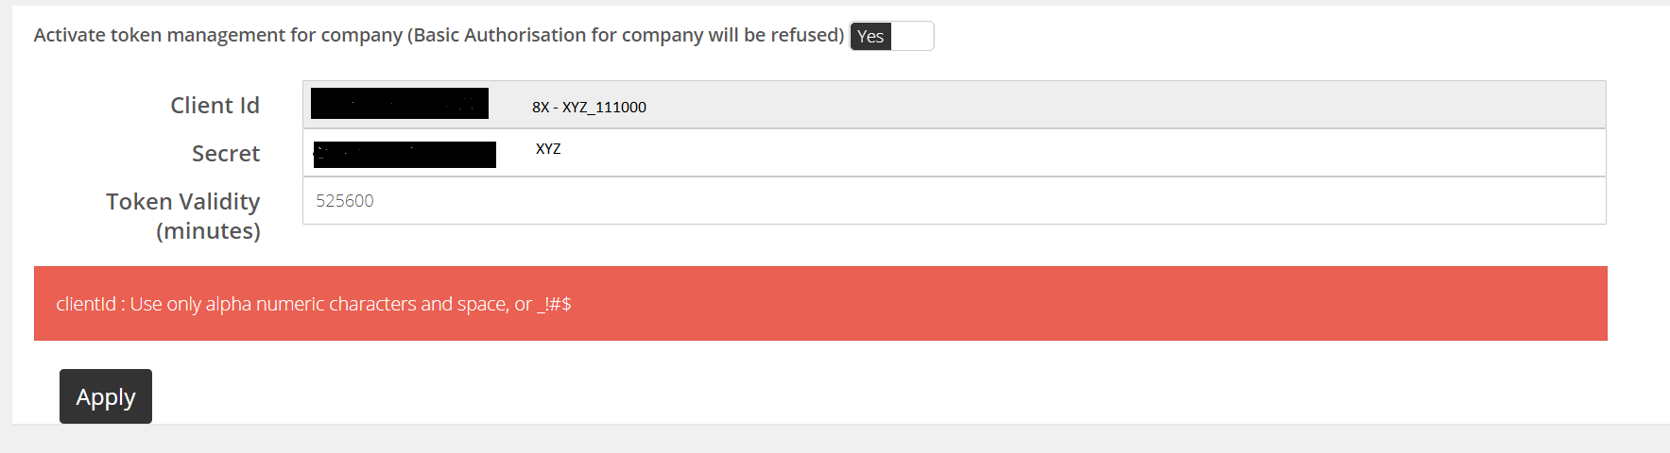Image resolution: width=1670 pixels, height=453 pixels.
Task: Click the XYZ text in the Secret field
Action: click(548, 148)
